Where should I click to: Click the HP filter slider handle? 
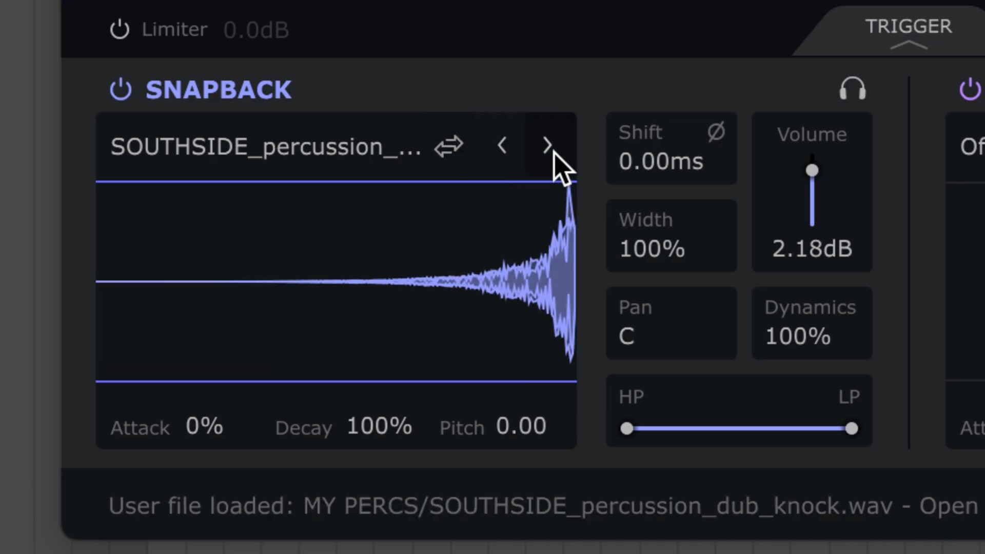tap(626, 428)
